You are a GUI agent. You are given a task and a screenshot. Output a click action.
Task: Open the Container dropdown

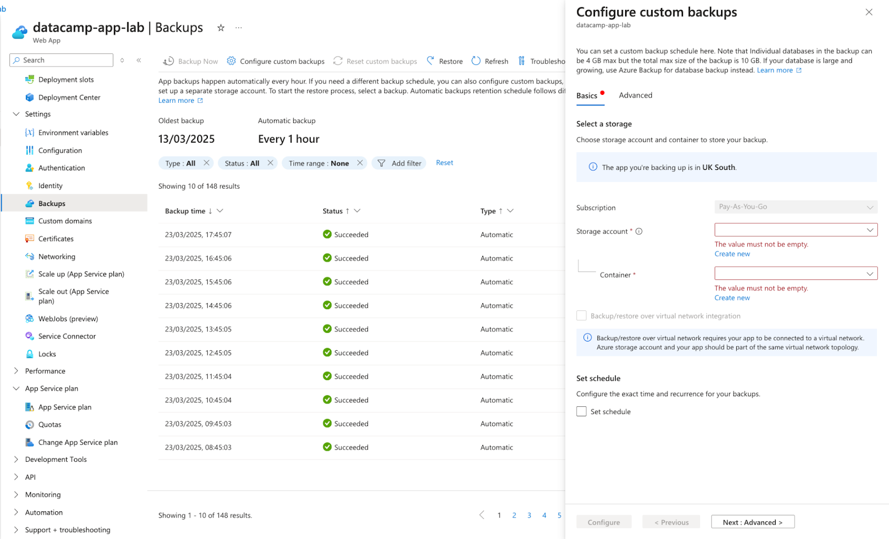pos(796,274)
